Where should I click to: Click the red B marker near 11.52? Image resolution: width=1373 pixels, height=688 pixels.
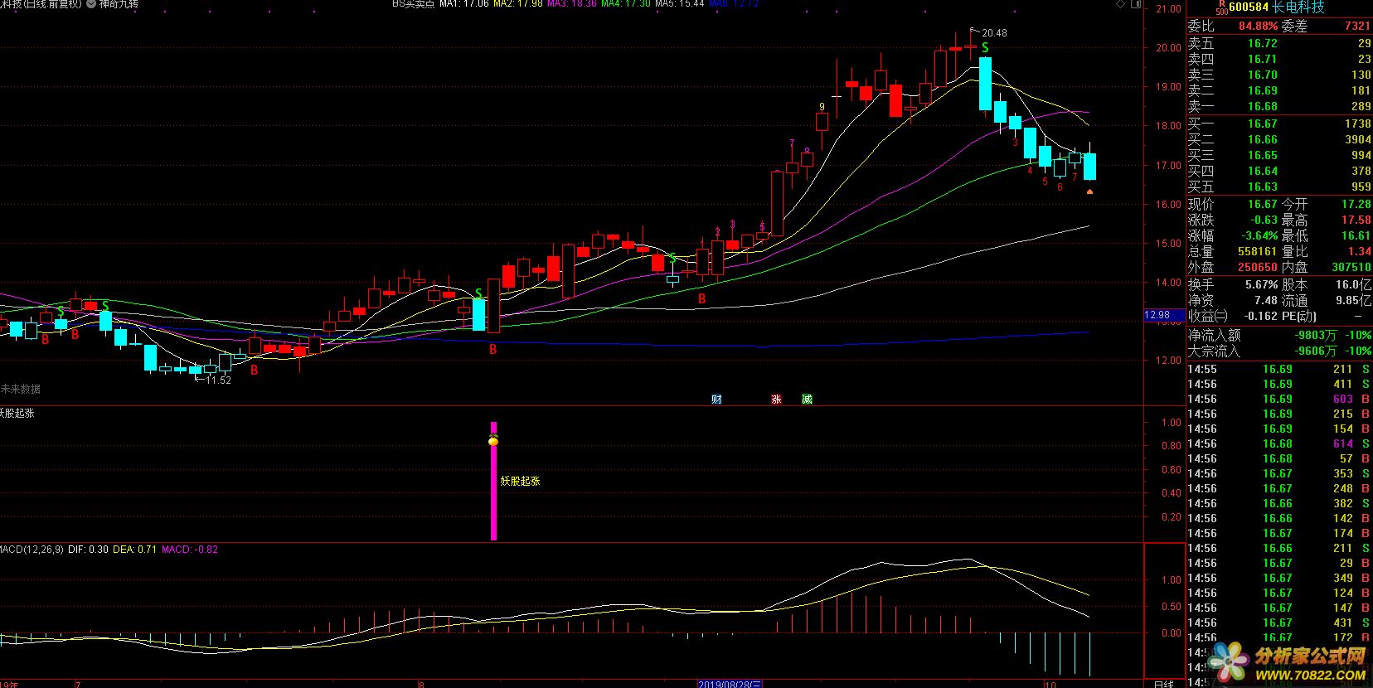255,371
